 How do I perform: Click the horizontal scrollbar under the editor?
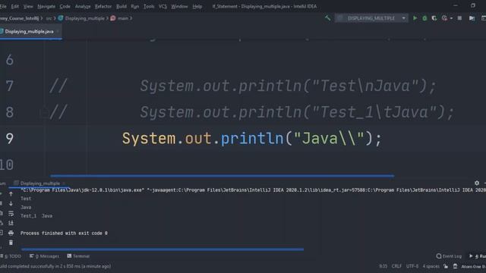click(222, 175)
